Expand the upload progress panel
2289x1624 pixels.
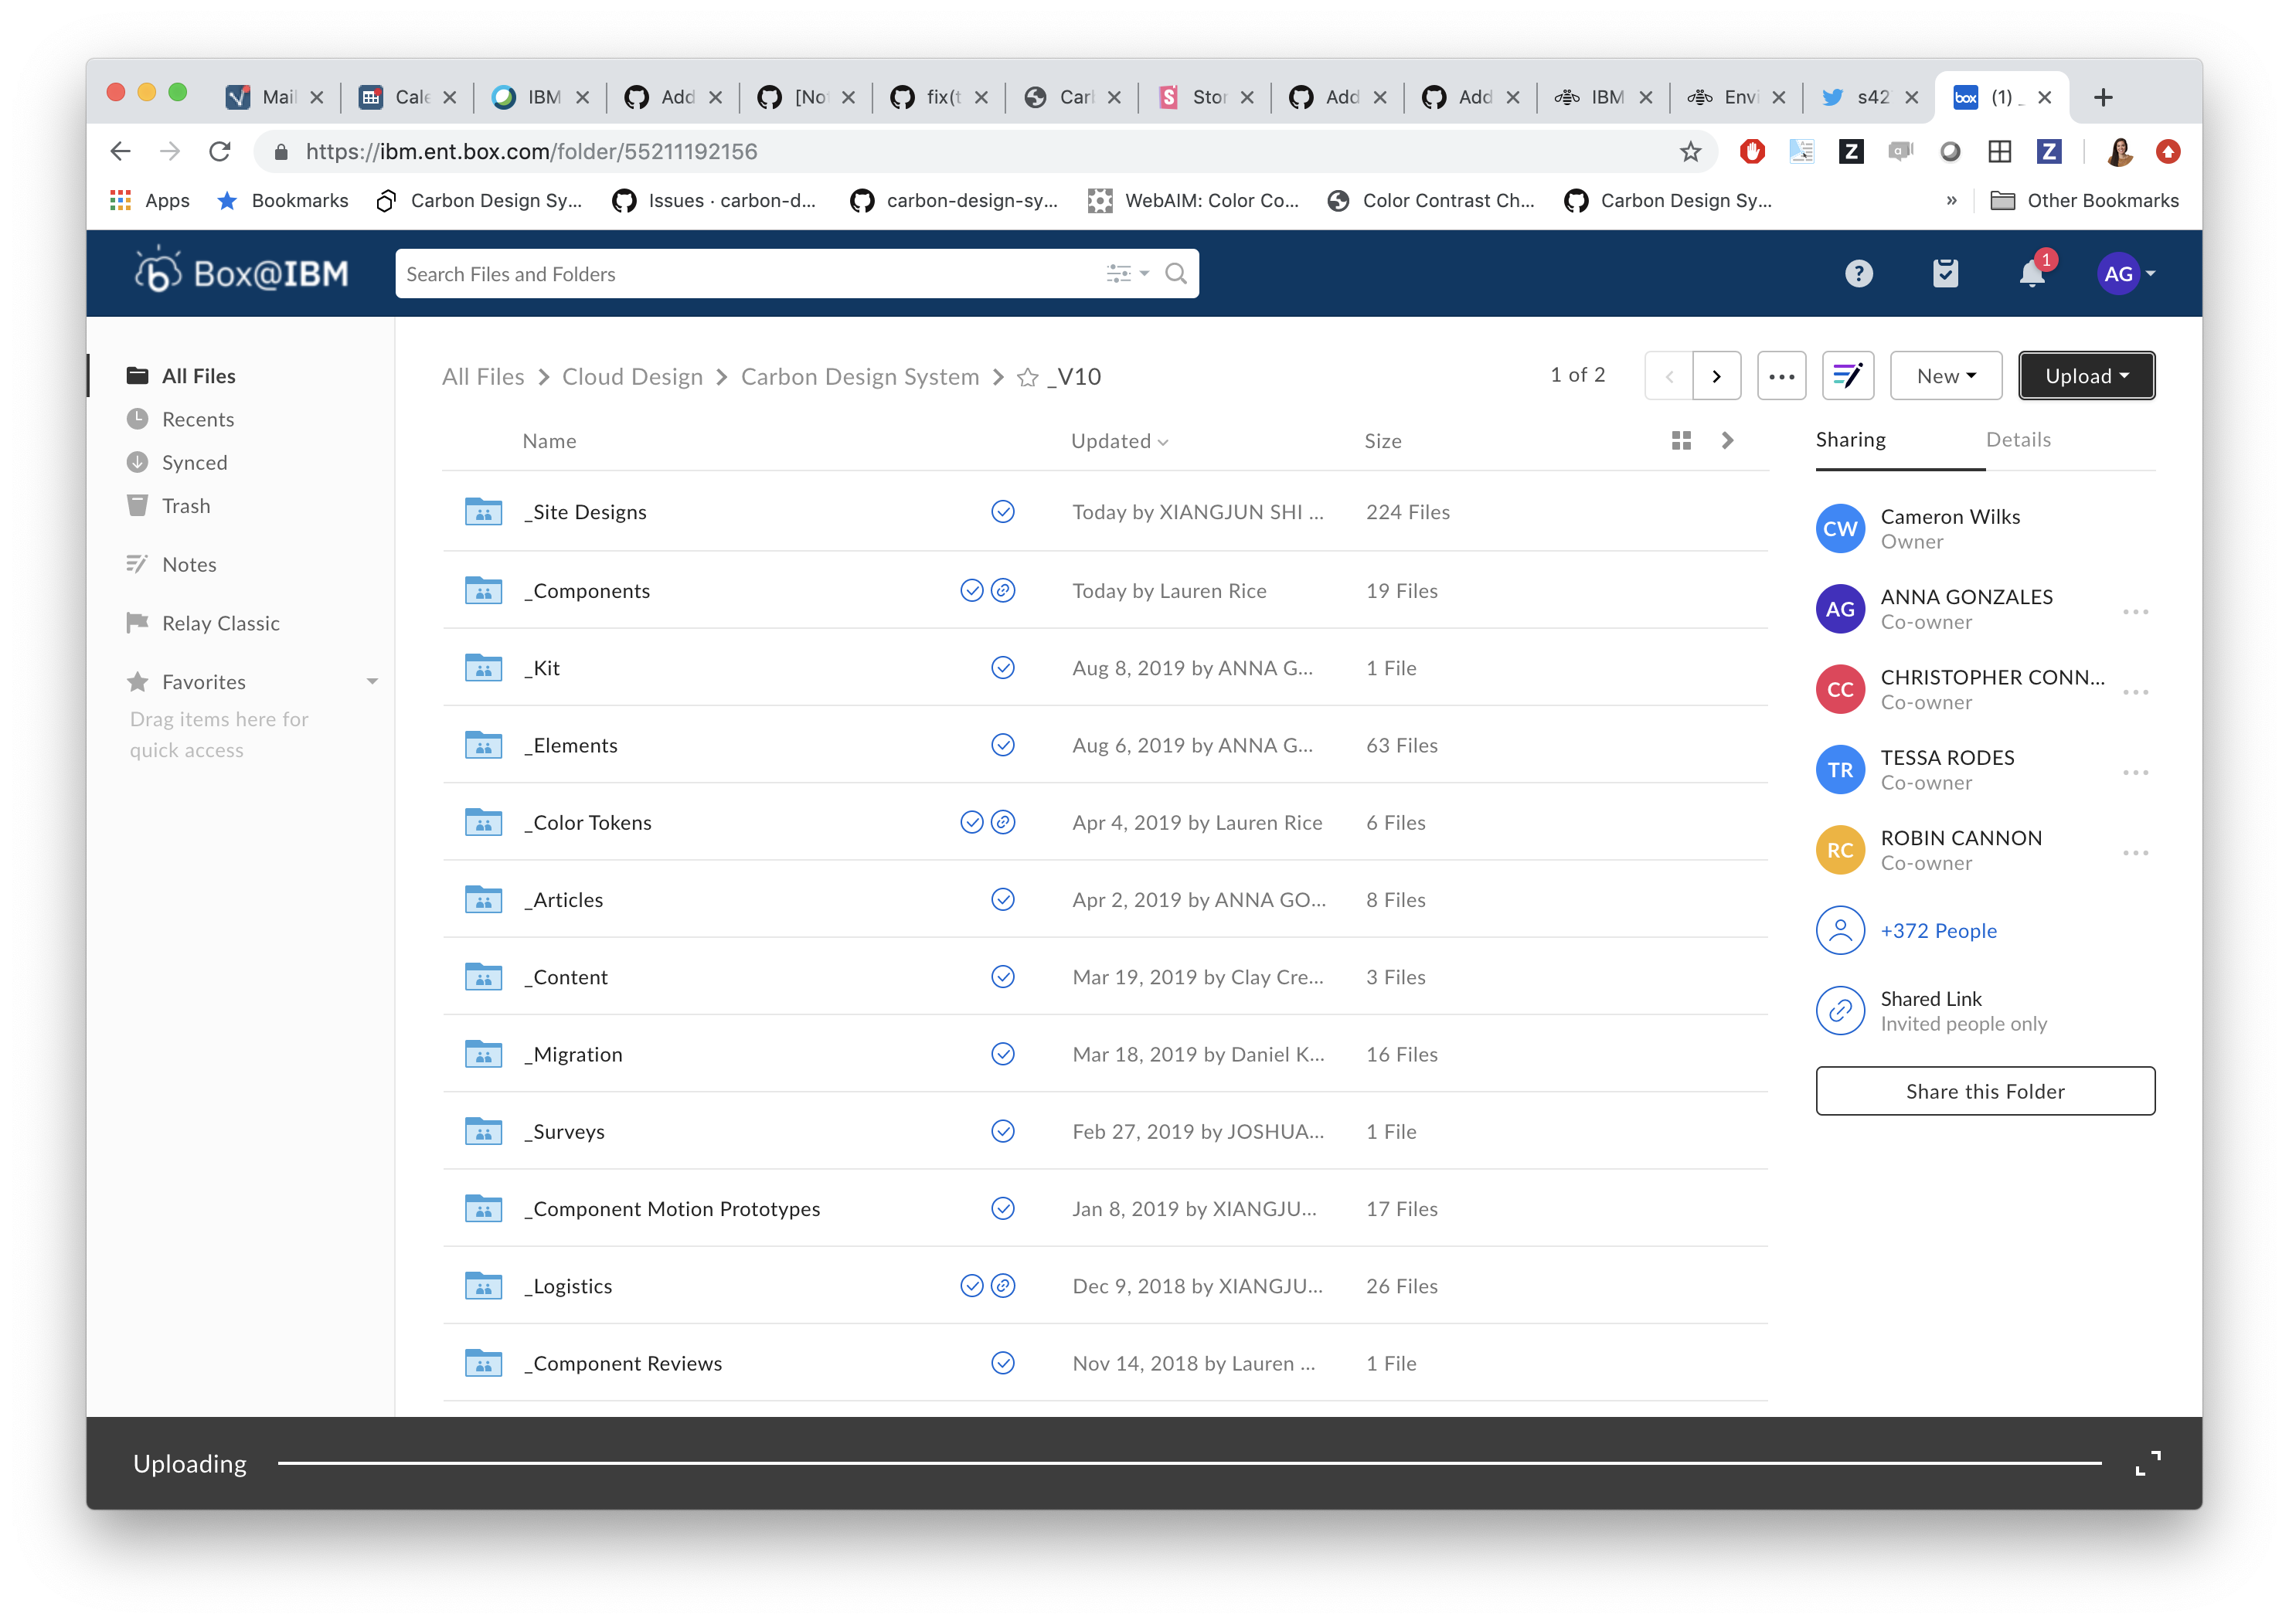click(2147, 1463)
